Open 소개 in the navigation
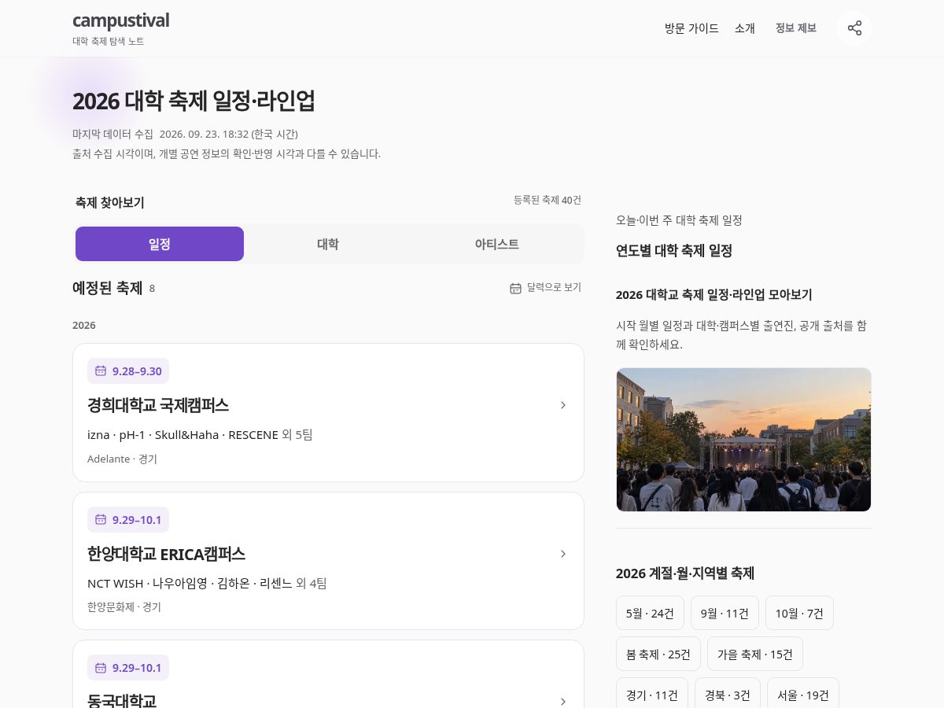The height and width of the screenshot is (708, 944). [745, 28]
